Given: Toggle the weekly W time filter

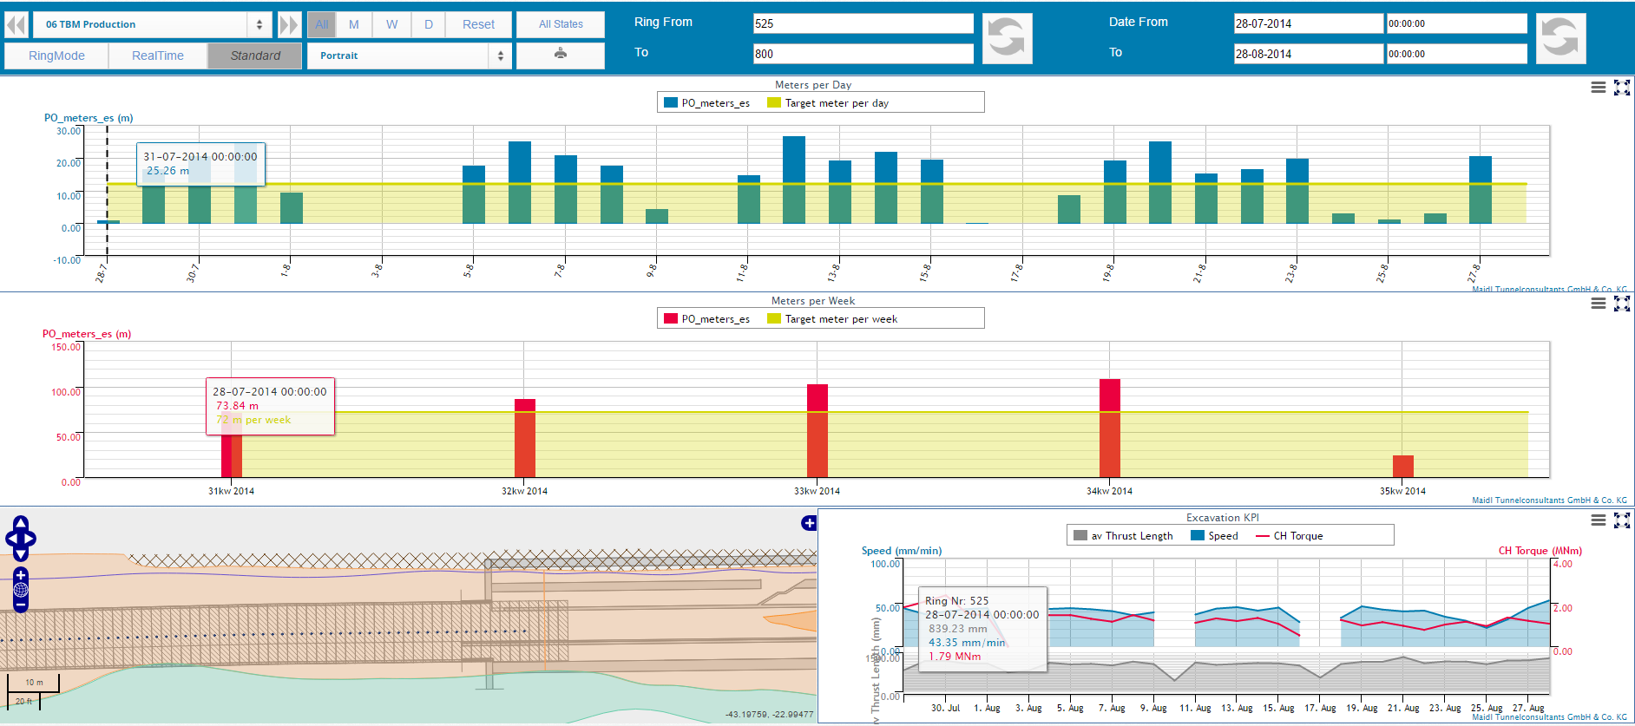Looking at the screenshot, I should [x=391, y=24].
